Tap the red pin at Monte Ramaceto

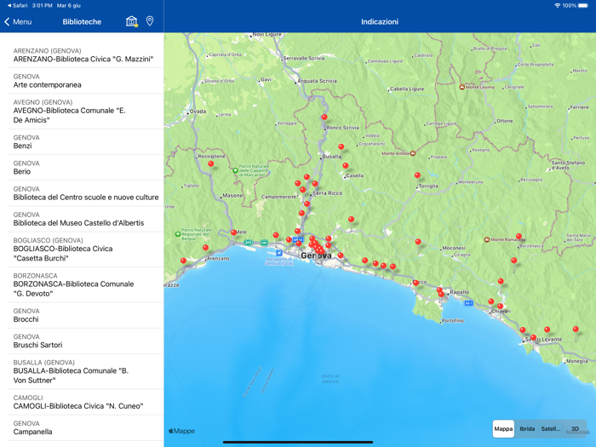[519, 237]
